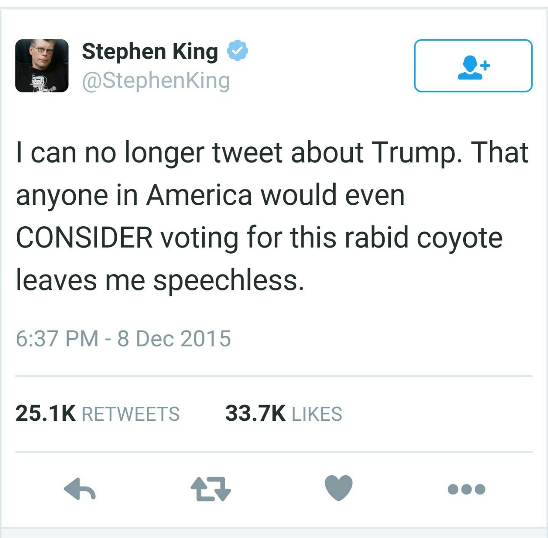The width and height of the screenshot is (548, 538).
Task: Click the word CONSIDER in the tweet
Action: pos(84,238)
